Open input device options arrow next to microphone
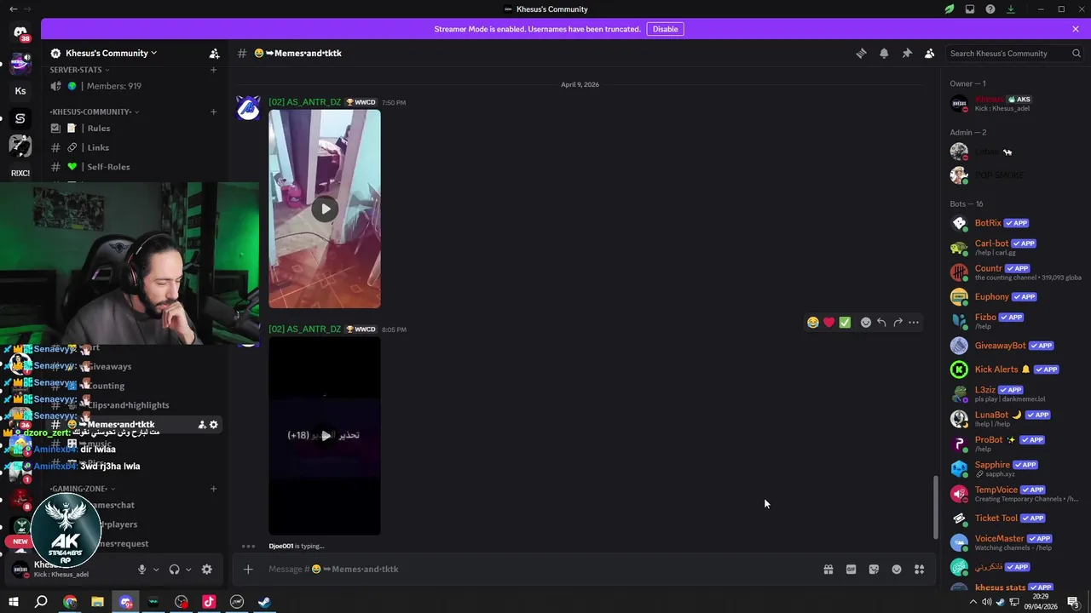The height and width of the screenshot is (613, 1091). point(156,570)
